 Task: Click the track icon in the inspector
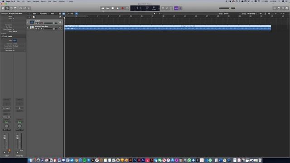point(14,40)
